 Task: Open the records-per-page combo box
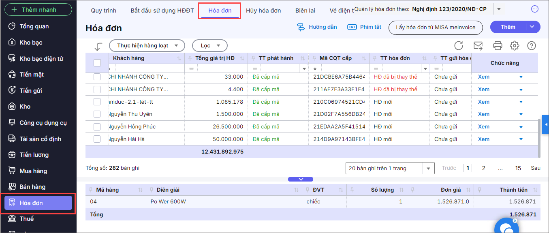pyautogui.click(x=390, y=168)
